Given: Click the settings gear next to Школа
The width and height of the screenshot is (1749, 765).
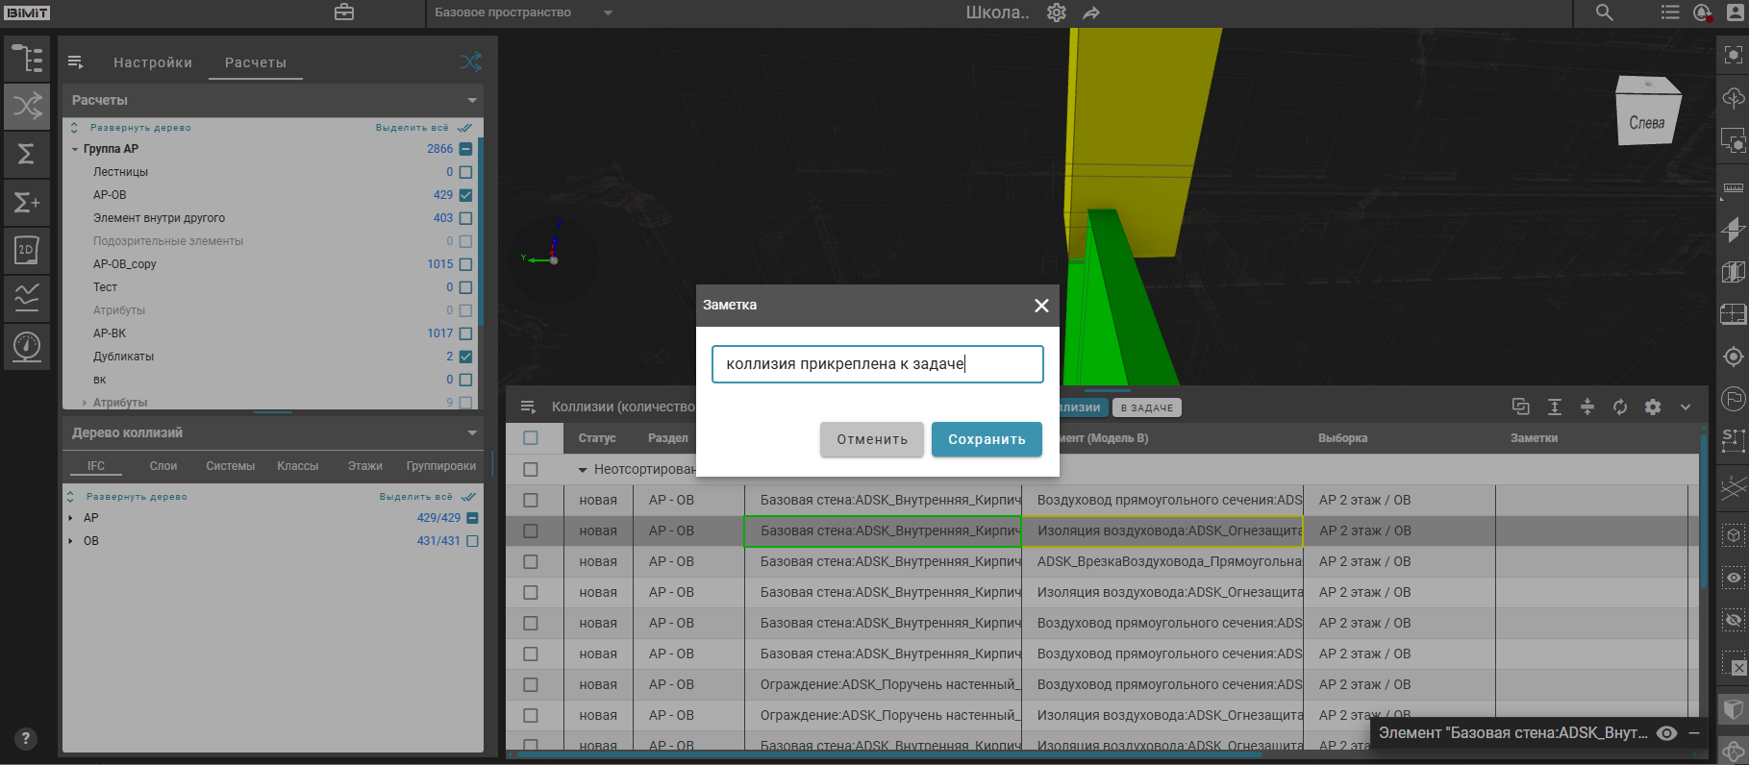Looking at the screenshot, I should click(1057, 12).
